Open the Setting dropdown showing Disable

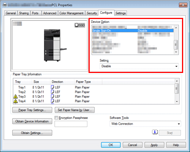[x=139, y=66]
